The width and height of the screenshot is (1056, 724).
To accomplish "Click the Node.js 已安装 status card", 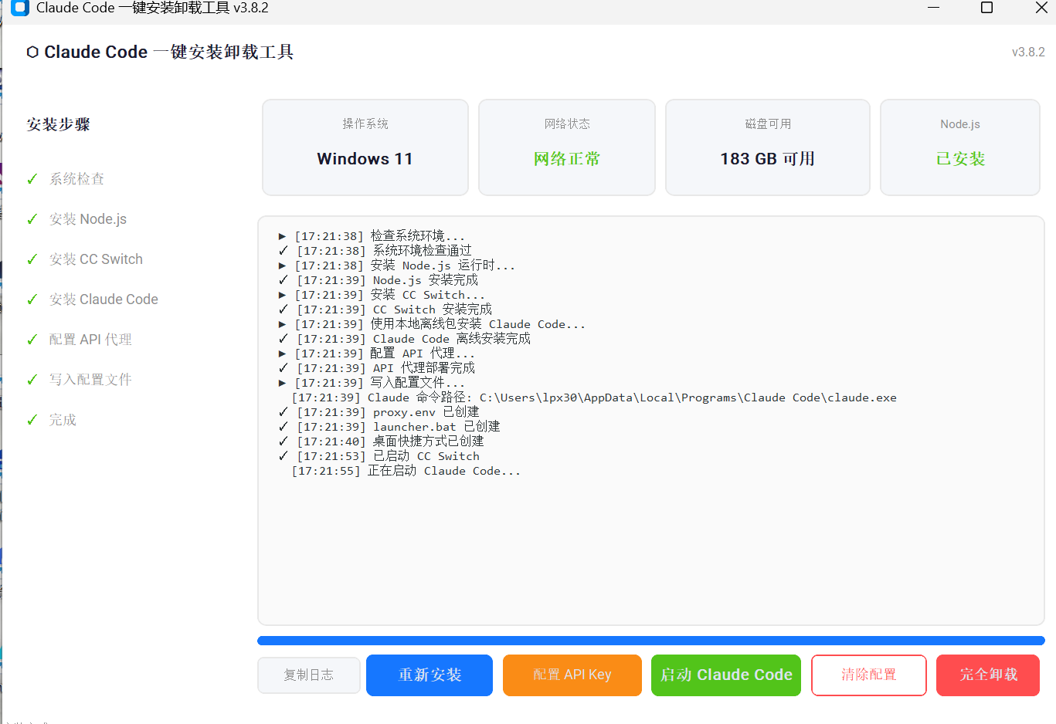I will pyautogui.click(x=960, y=147).
